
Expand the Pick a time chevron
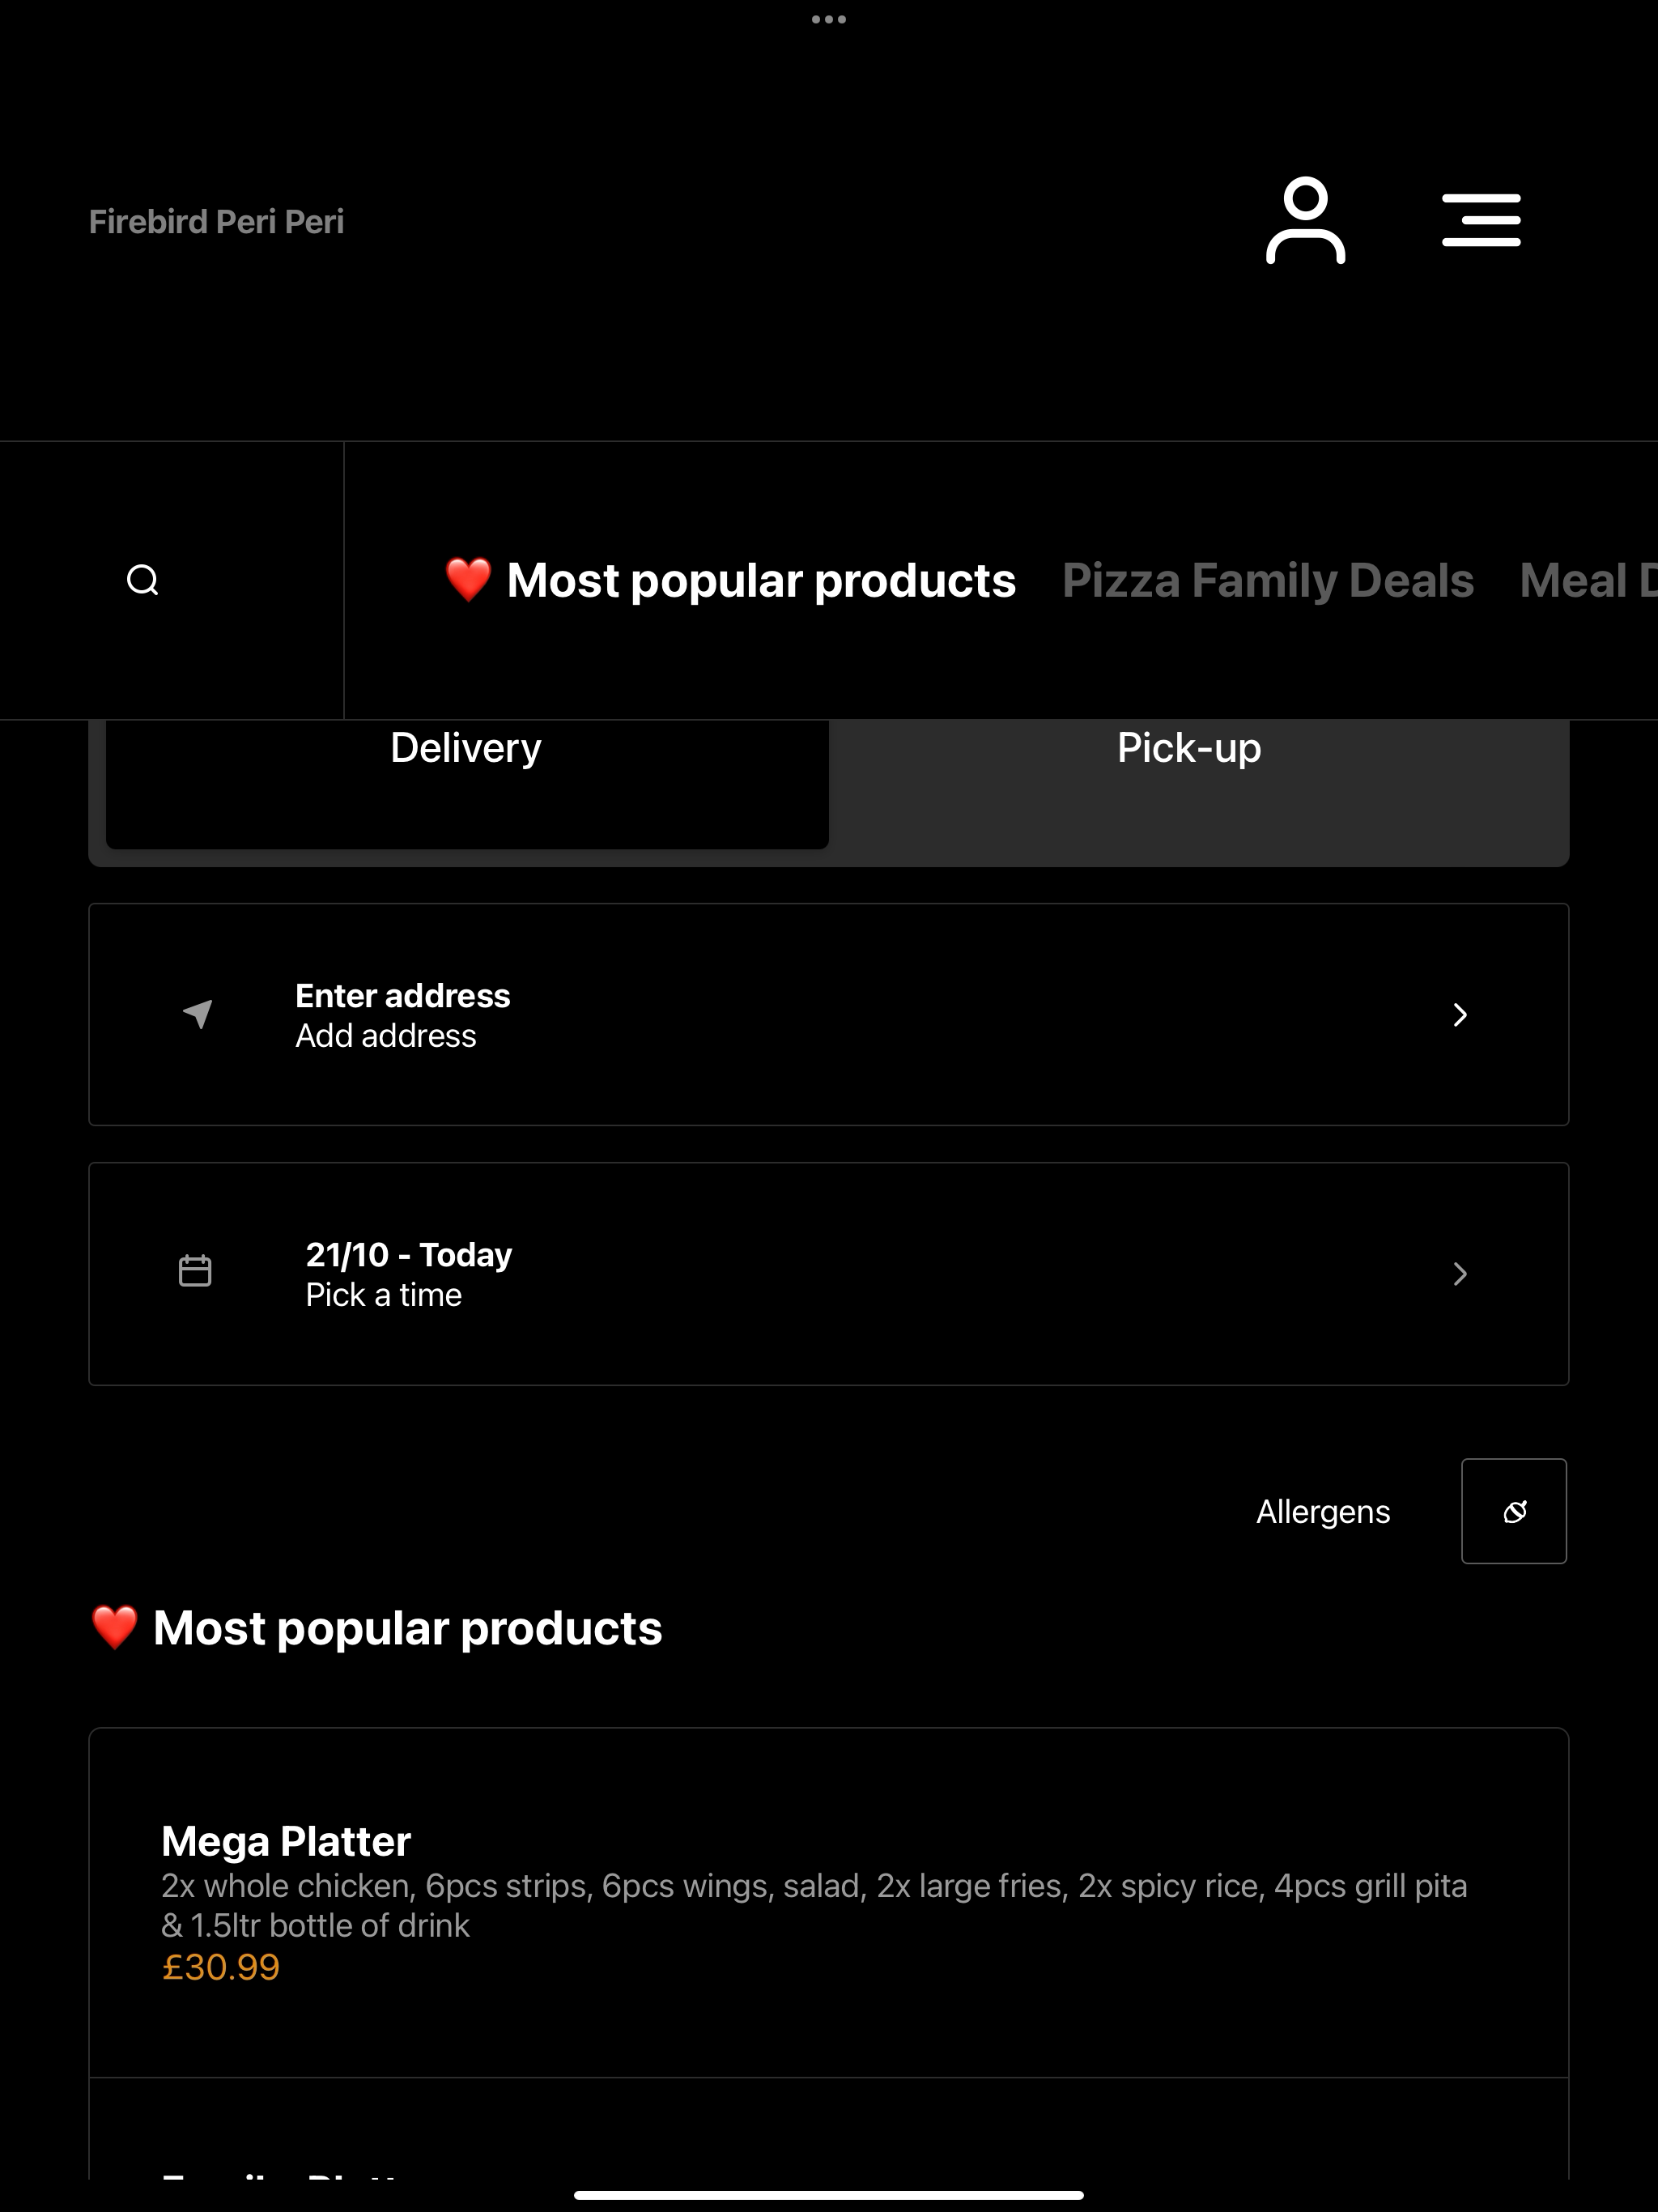pos(1460,1273)
